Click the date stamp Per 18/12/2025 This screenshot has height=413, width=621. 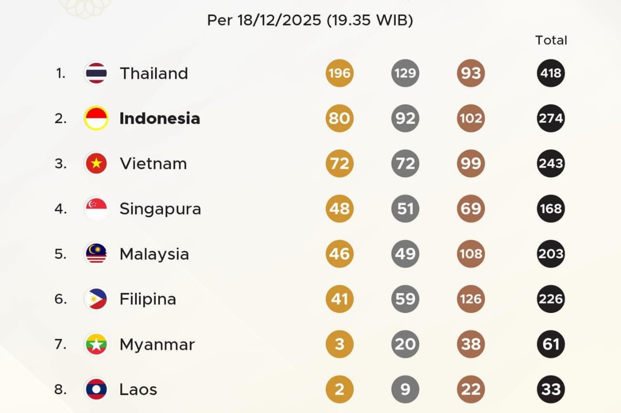[264, 20]
